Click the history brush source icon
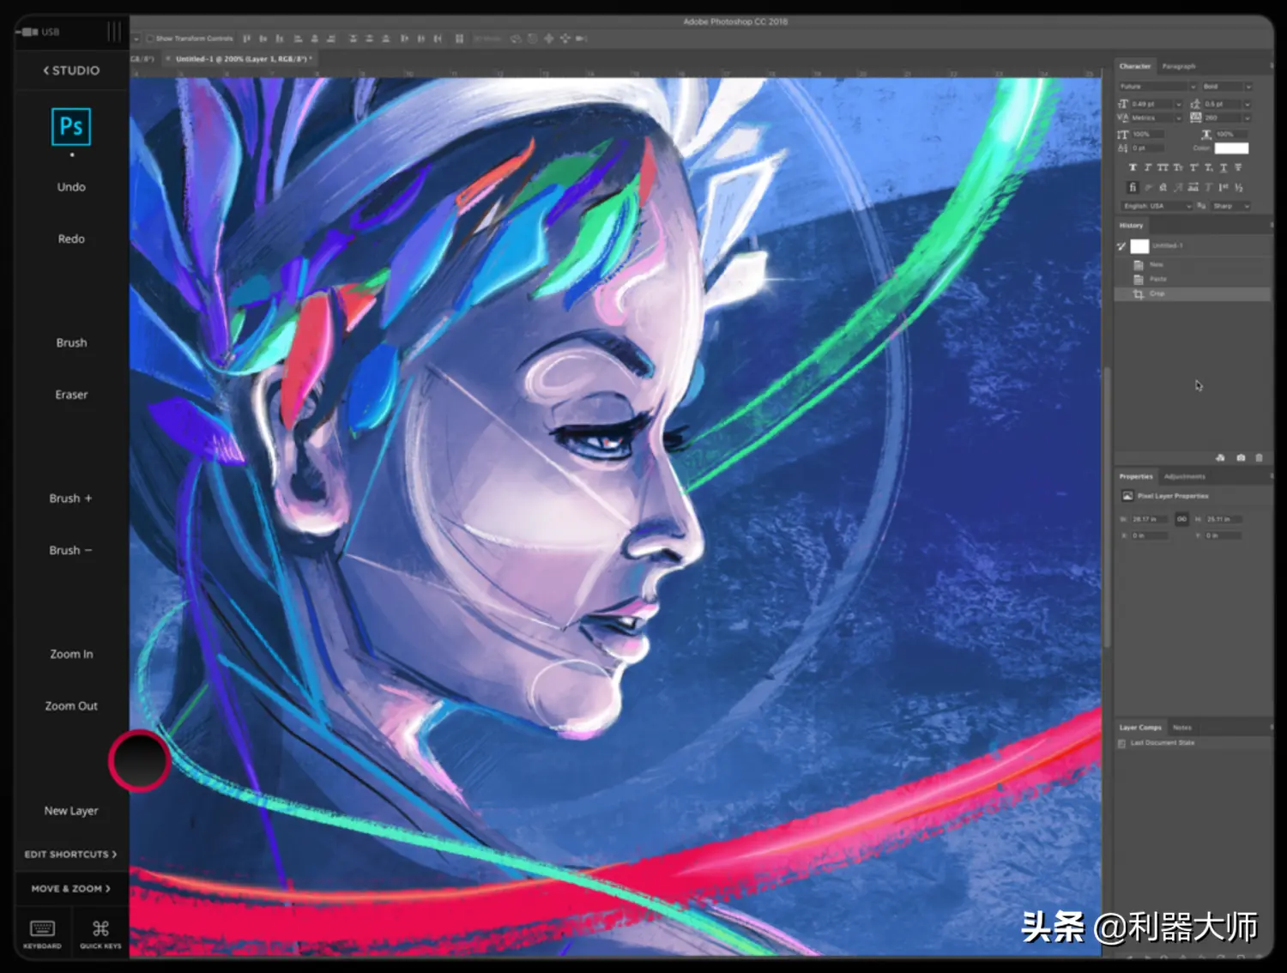This screenshot has width=1287, height=973. 1121,246
